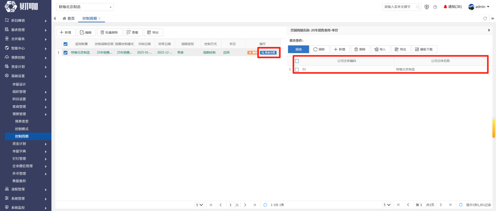496x211 pixels.
Task: Open 预算类型 in the sidebar menu
Action: (22, 121)
